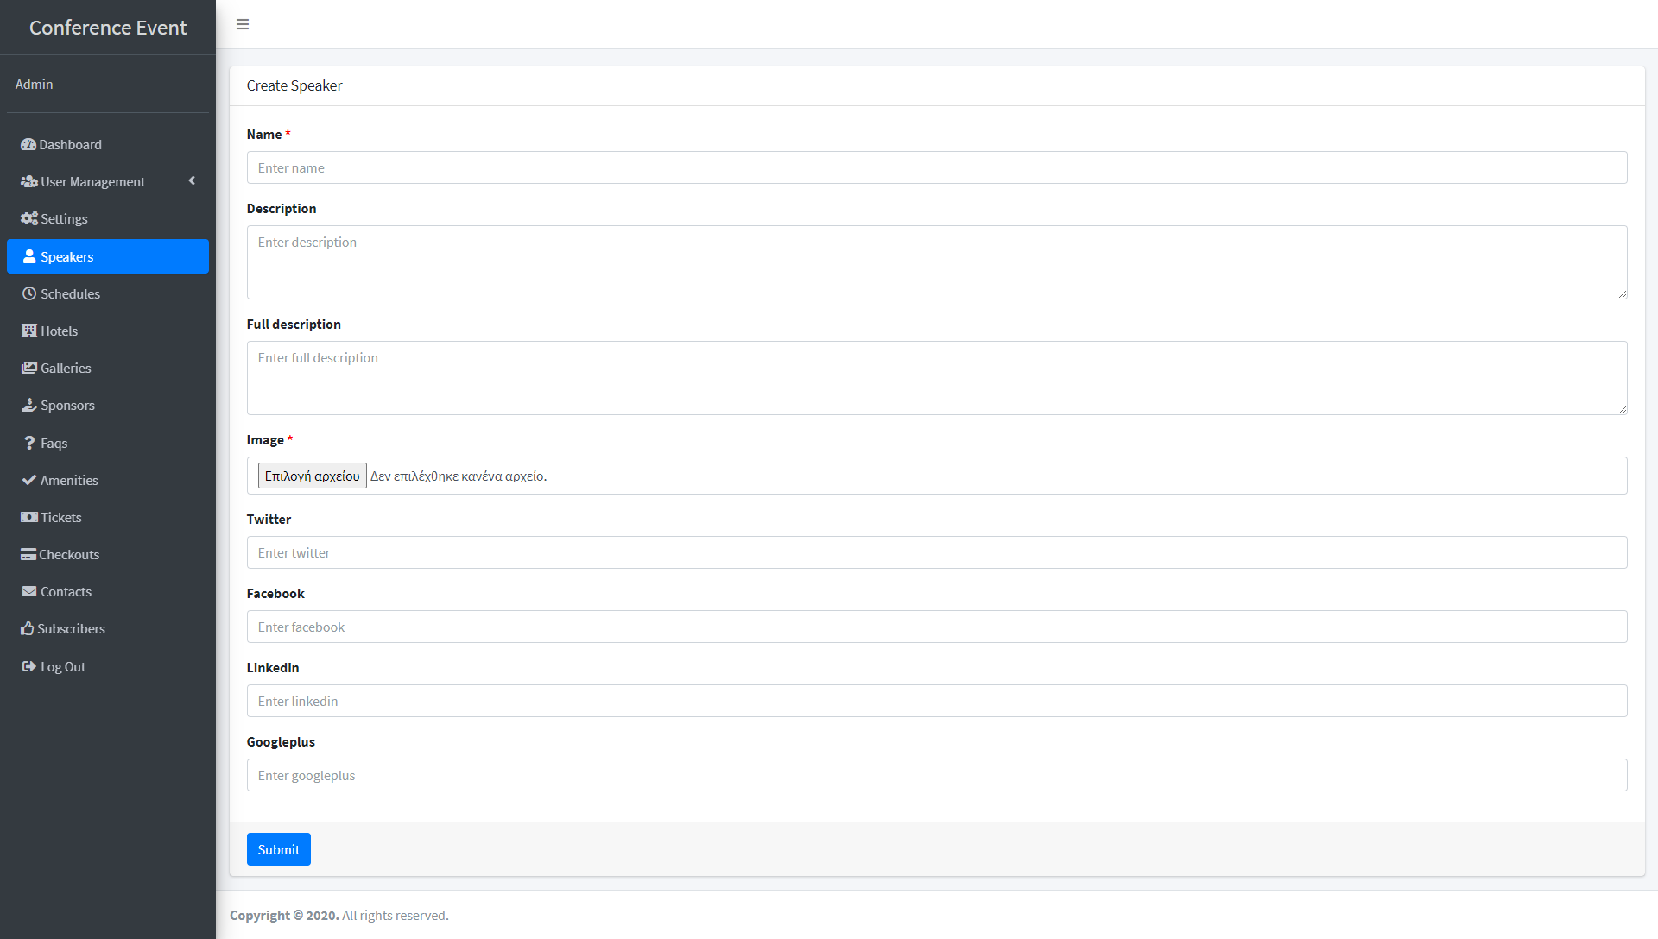Open the Dashboard menu item

point(108,145)
